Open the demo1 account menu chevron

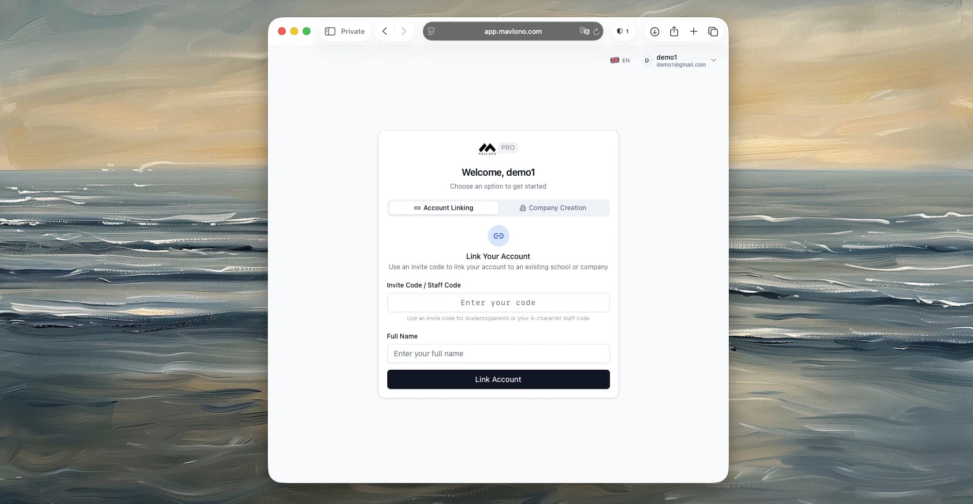[x=714, y=60]
